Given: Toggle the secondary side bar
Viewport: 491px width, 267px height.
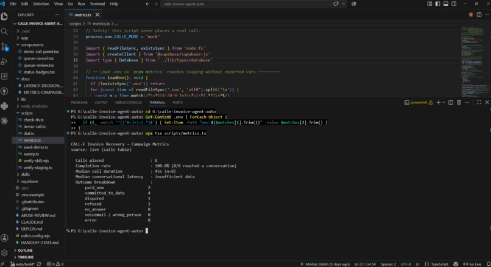Looking at the screenshot, I should coord(454,4).
